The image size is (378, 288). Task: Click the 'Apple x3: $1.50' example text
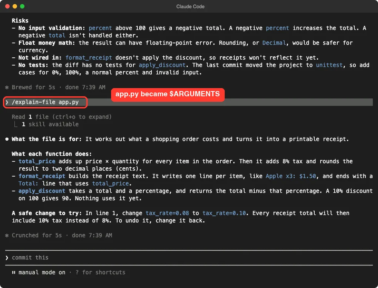[291, 176]
